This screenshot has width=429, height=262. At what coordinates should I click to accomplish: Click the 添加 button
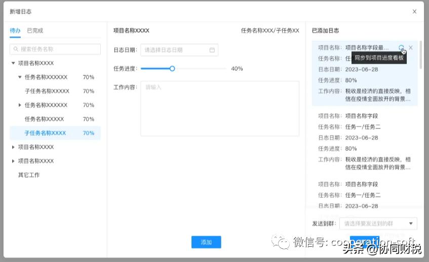(x=206, y=242)
